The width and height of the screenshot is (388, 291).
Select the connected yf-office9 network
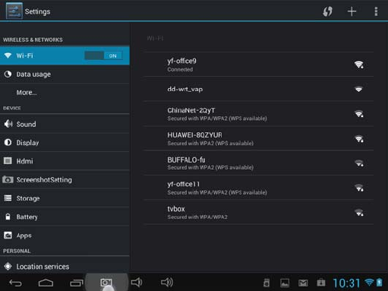[259, 65]
